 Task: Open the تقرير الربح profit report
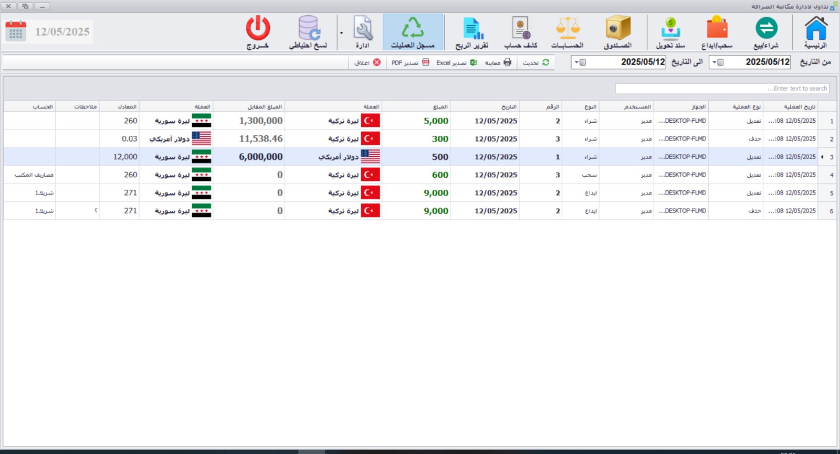[472, 32]
